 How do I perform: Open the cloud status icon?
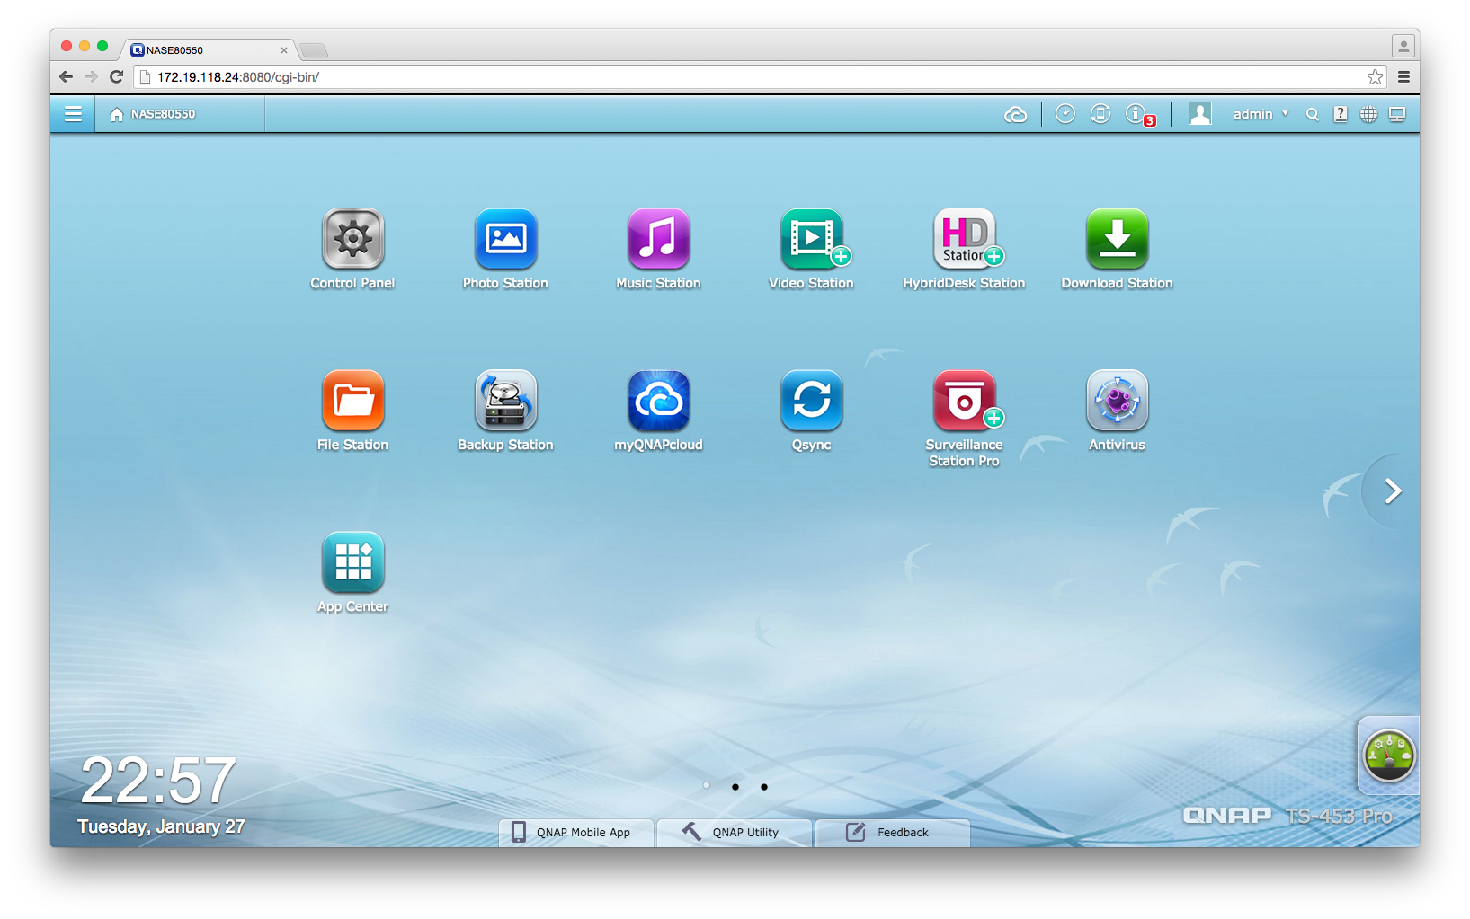(1015, 114)
